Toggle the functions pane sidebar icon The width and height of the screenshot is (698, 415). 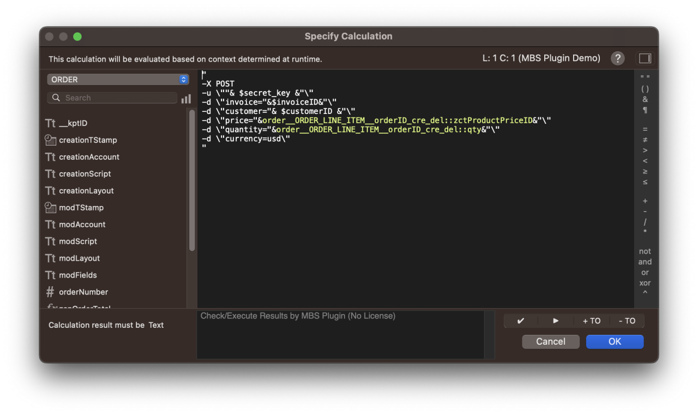tap(645, 58)
